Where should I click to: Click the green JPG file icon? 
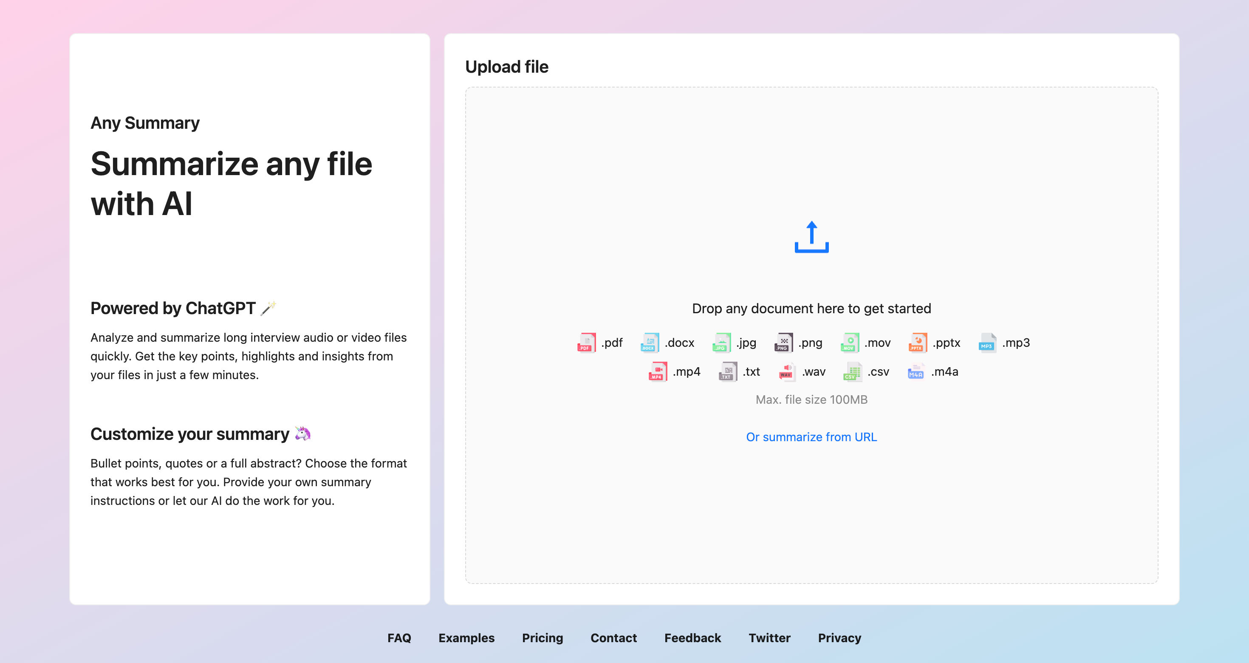point(721,343)
